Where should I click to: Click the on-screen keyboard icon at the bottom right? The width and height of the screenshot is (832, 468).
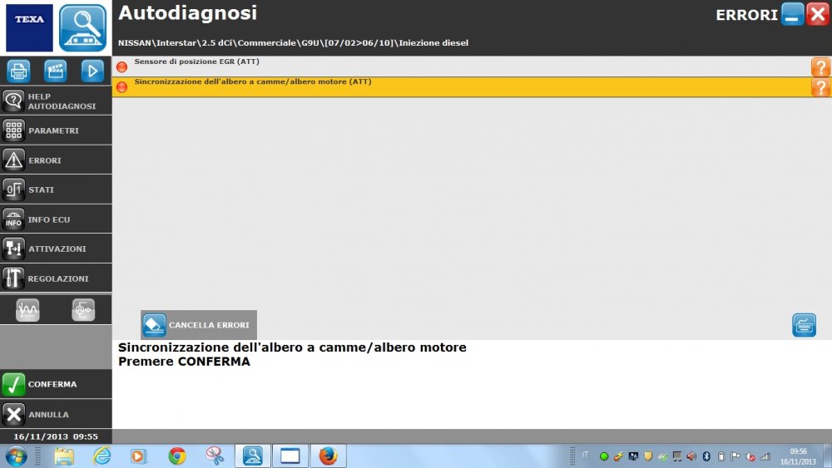coord(804,325)
